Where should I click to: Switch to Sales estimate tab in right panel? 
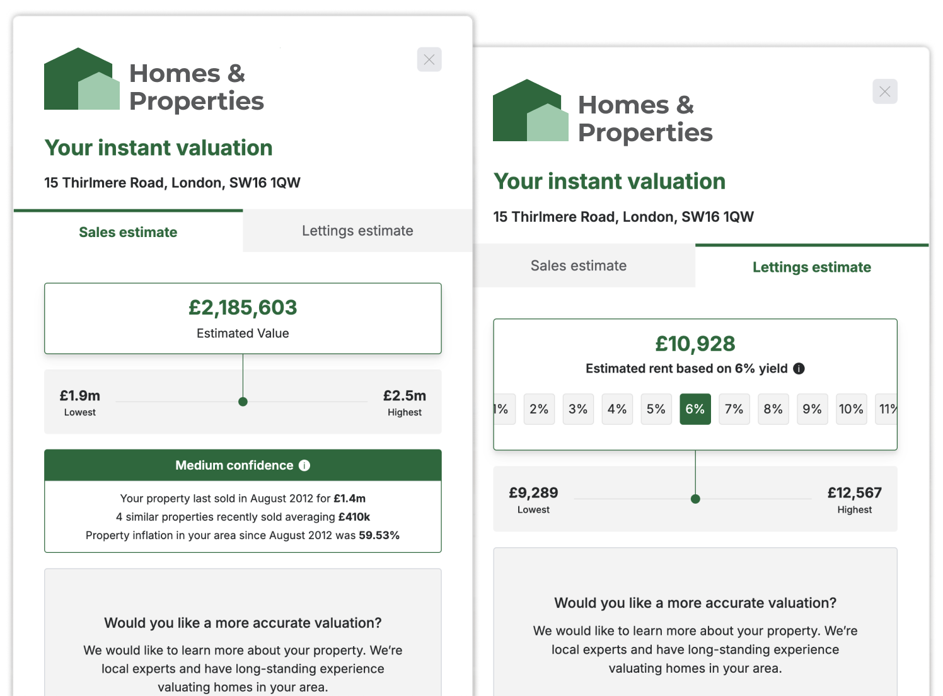(579, 265)
